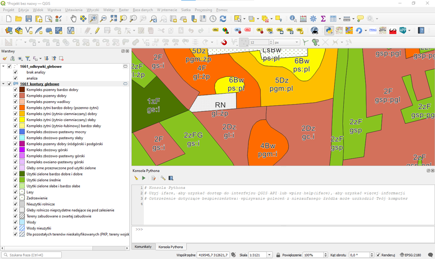Click the EPSG:2180 CRS button
This screenshot has width=435, height=259.
(x=409, y=255)
